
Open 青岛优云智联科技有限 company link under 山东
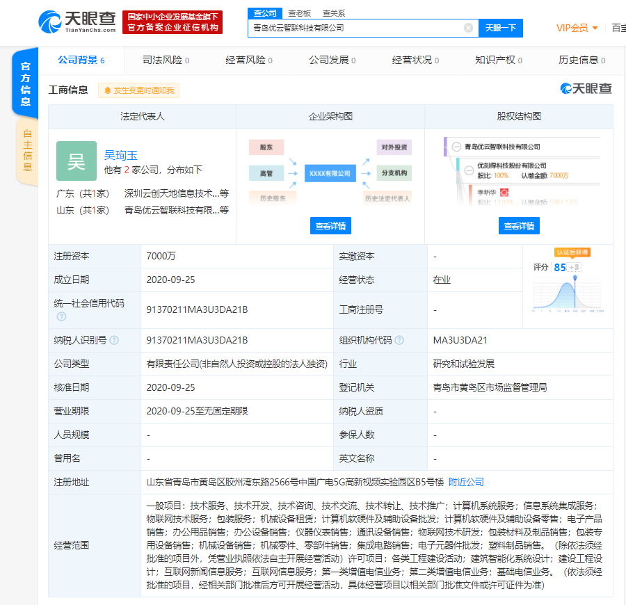[177, 210]
